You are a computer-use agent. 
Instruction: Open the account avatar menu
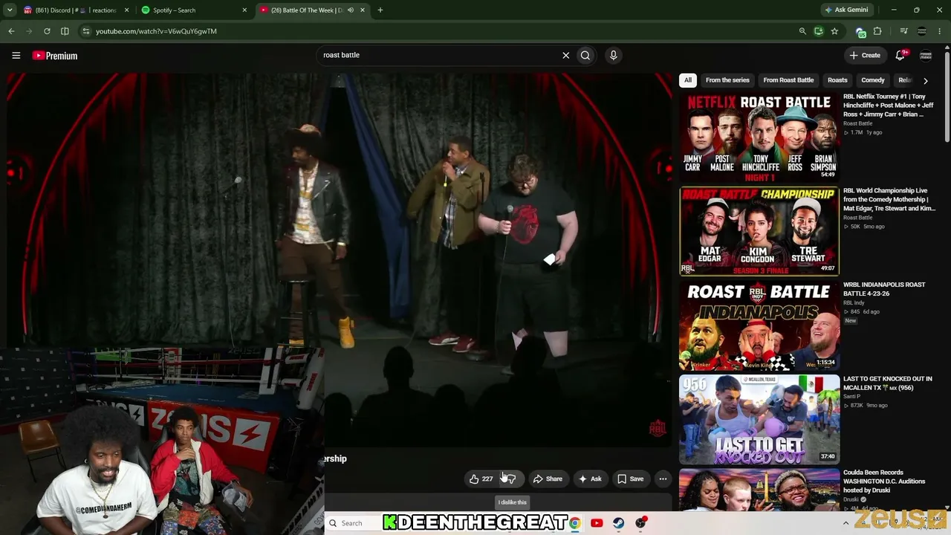coord(926,55)
